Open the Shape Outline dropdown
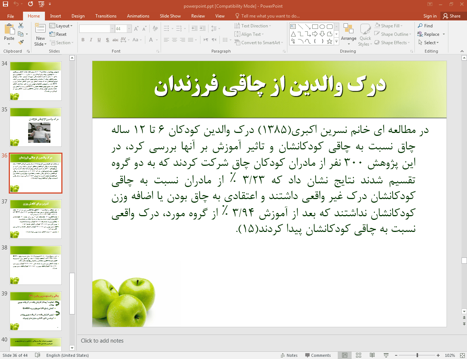The height and width of the screenshot is (359, 467). click(x=393, y=34)
